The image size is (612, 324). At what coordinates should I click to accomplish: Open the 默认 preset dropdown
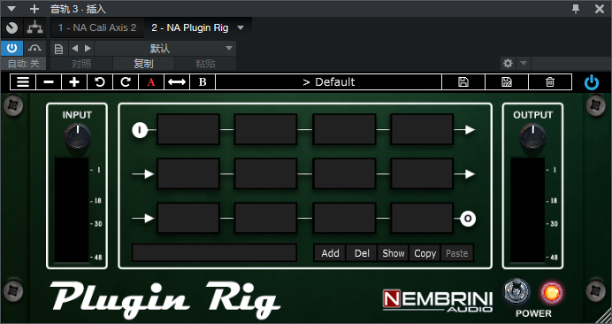165,49
